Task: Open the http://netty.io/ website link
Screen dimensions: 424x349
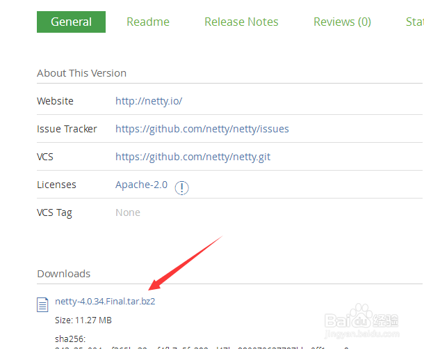Action: coord(149,101)
